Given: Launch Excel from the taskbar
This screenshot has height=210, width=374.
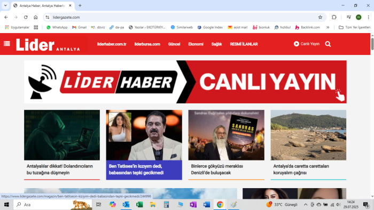Looking at the screenshot, I should tap(139, 205).
